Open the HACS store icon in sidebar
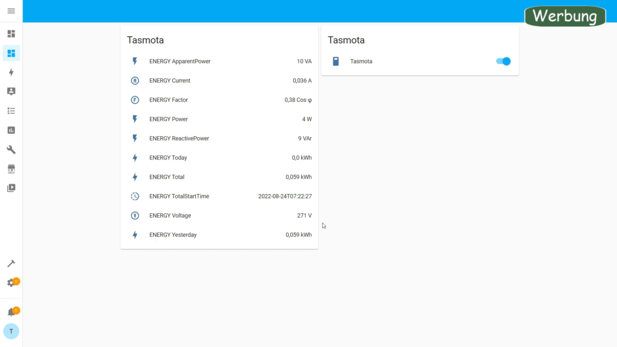The height and width of the screenshot is (347, 617). (11, 169)
